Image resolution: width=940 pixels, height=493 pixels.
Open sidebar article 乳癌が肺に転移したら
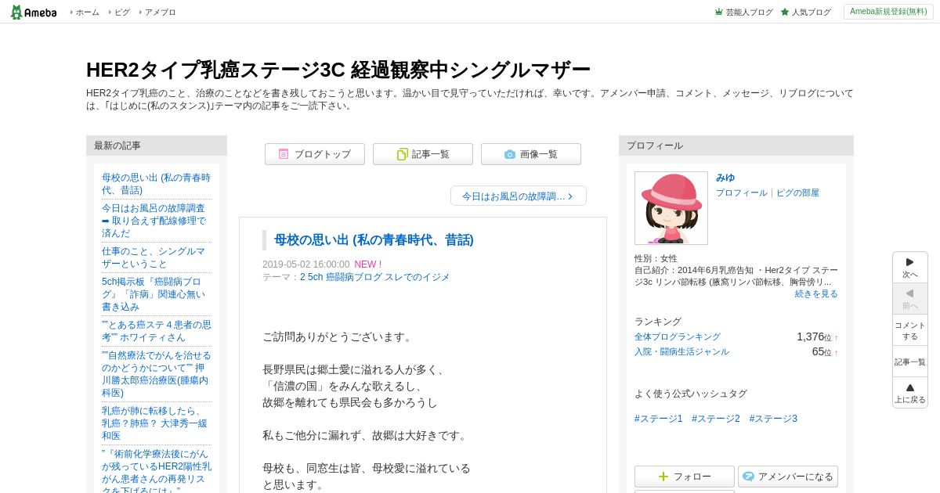tap(157, 423)
